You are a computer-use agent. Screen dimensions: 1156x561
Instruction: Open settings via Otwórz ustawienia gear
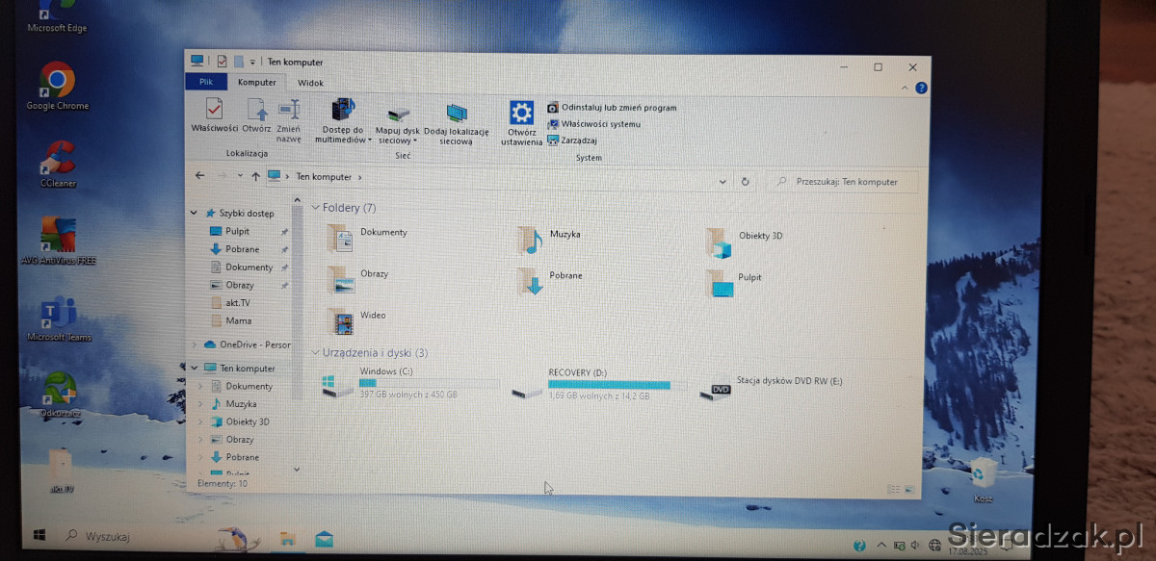[x=521, y=112]
